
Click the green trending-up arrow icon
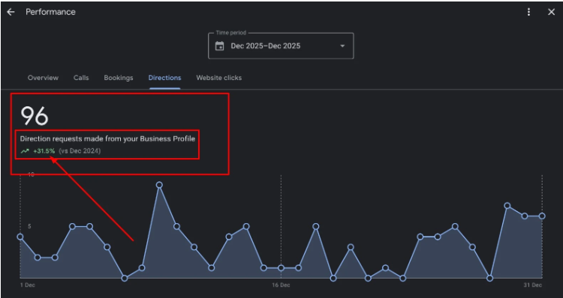(x=25, y=151)
